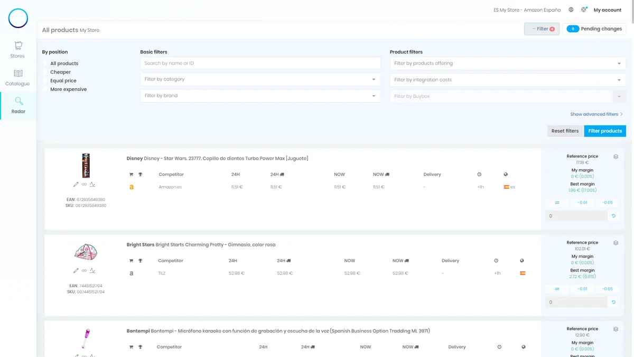Click Filter products button
This screenshot has width=634, height=357.
(605, 131)
